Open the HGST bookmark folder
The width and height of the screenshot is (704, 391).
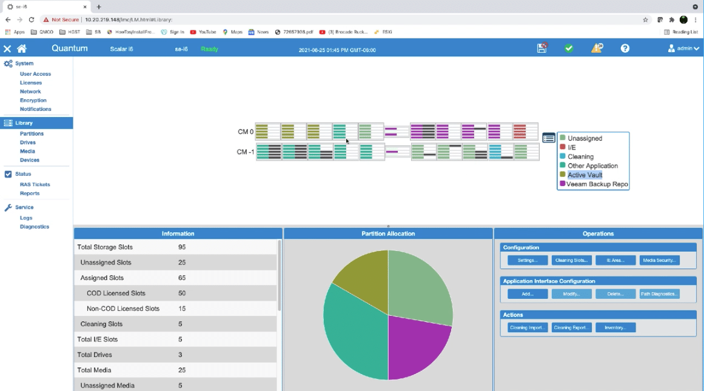(70, 32)
